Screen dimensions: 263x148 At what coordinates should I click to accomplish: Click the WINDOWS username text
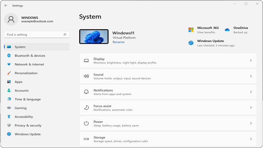pos(30,18)
